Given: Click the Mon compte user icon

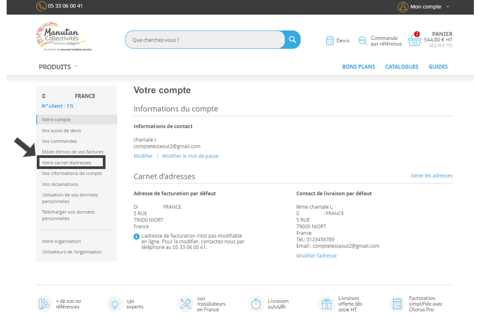Looking at the screenshot, I should click(x=403, y=7).
